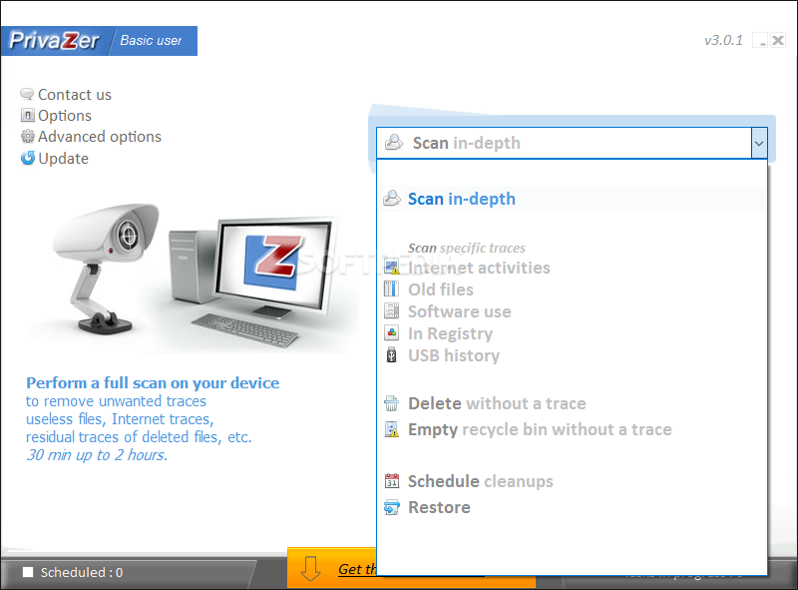The image size is (798, 590).
Task: Select the Restore entry
Action: (439, 507)
